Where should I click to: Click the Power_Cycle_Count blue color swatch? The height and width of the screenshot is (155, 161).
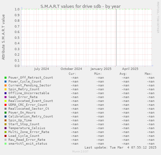coord(6,82)
